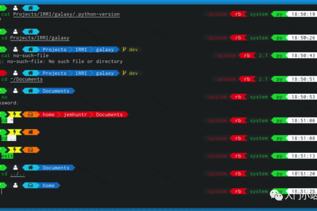Click the orange disk icon above the exit command
The image size is (317, 211).
tap(31, 149)
